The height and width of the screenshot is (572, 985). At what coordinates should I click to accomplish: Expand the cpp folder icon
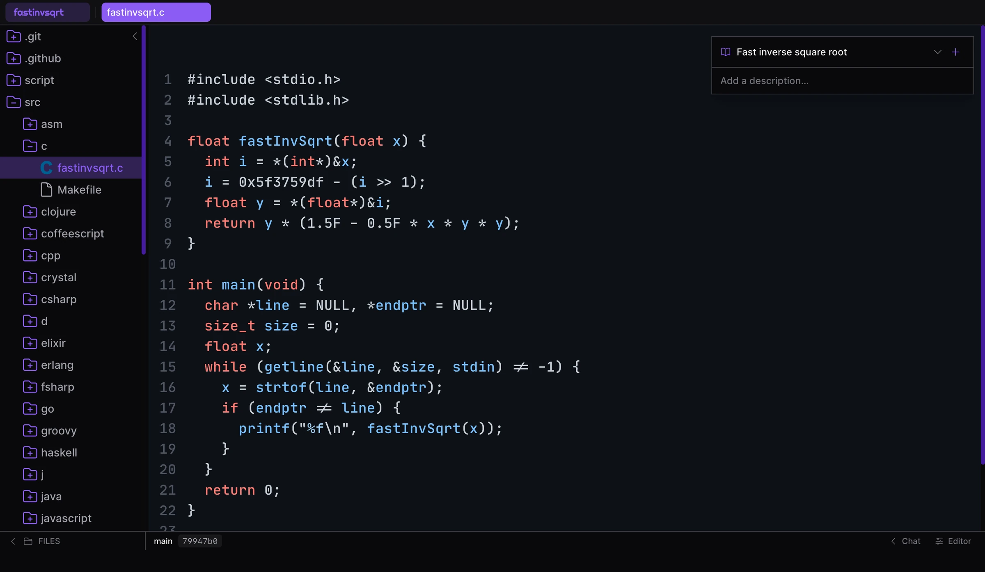[x=30, y=255]
